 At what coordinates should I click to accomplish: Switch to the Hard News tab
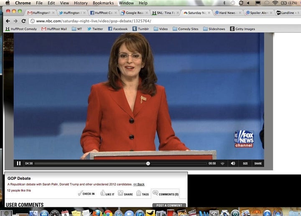tap(228, 13)
